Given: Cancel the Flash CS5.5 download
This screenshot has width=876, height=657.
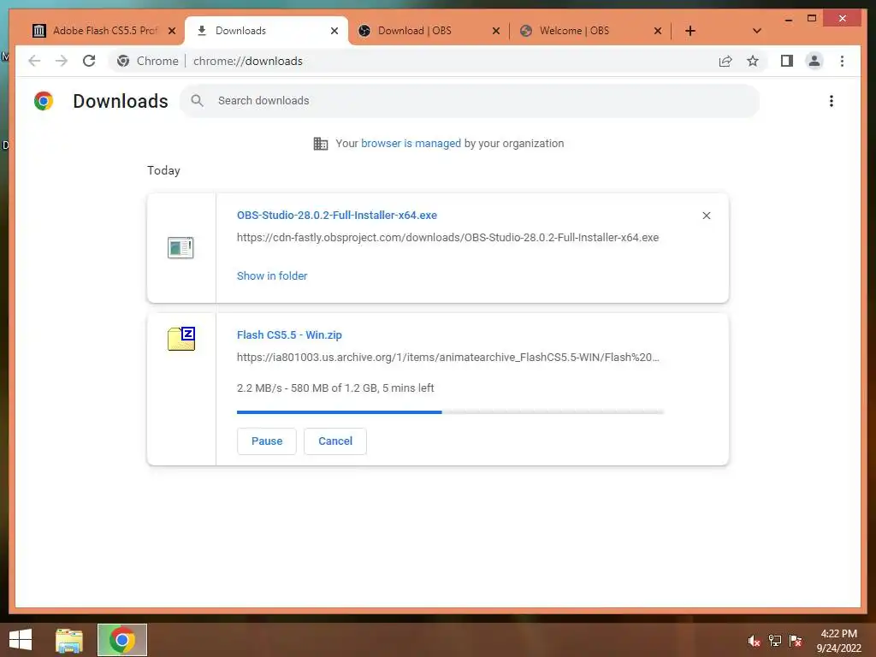Looking at the screenshot, I should pos(335,441).
